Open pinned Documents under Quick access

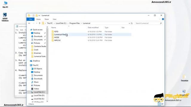click(x=38, y=40)
